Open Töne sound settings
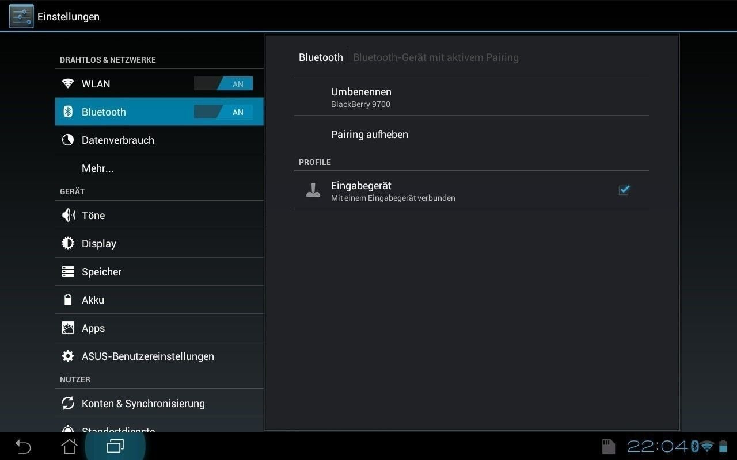737x460 pixels. (159, 215)
